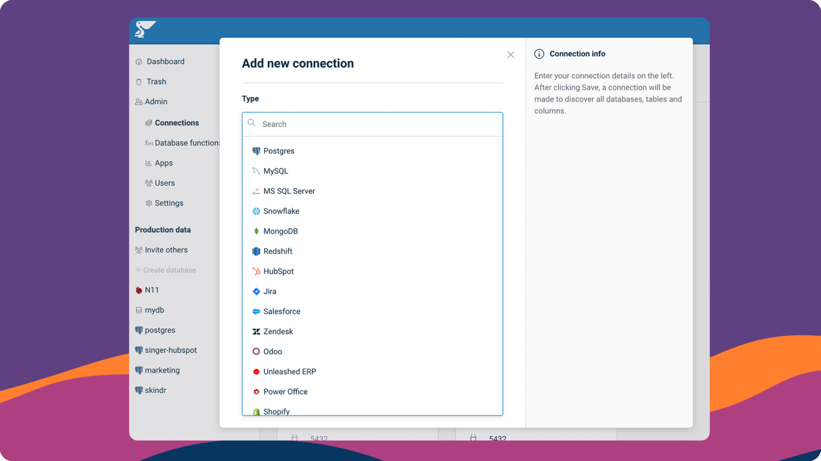Pick the MongoDB leaf icon
Image resolution: width=821 pixels, height=461 pixels.
[x=256, y=231]
